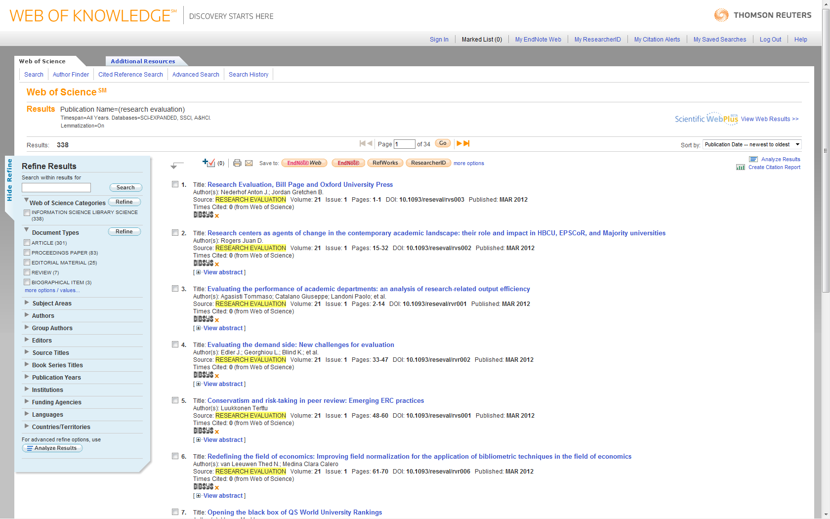
Task: Switch to Additional Resources tab
Action: 143,61
